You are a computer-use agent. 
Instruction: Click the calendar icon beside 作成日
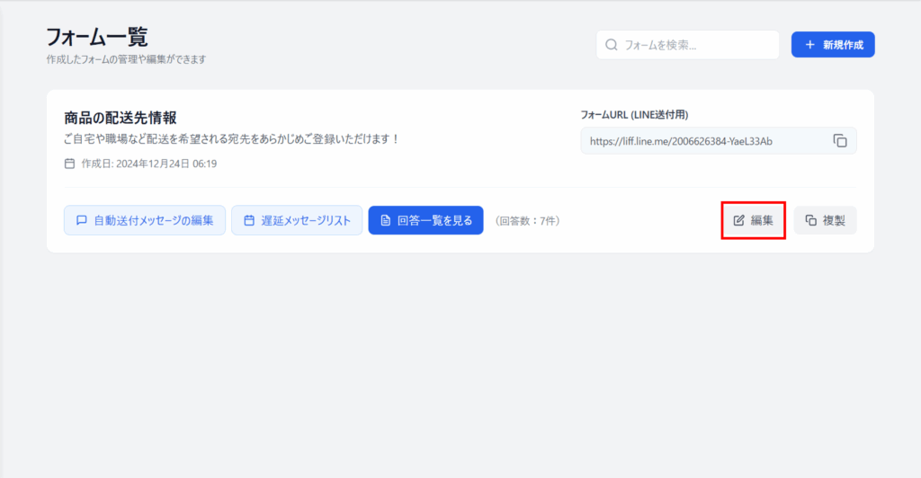tap(69, 164)
